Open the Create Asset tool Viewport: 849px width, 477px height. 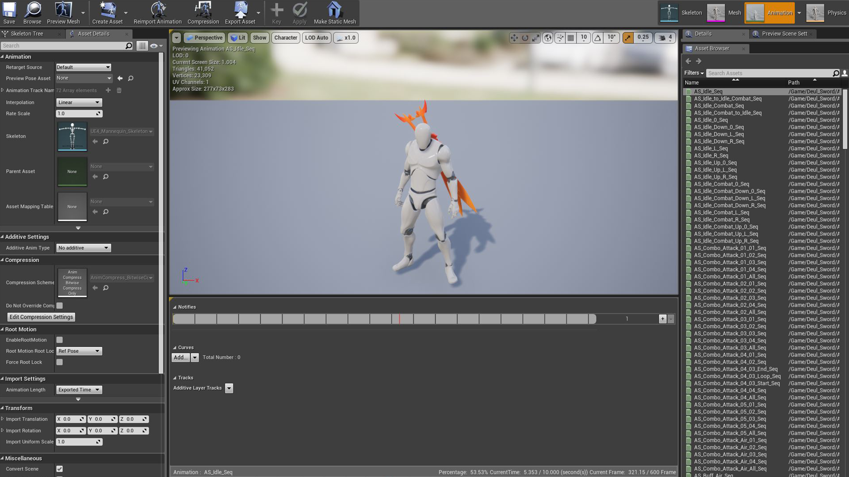107,10
